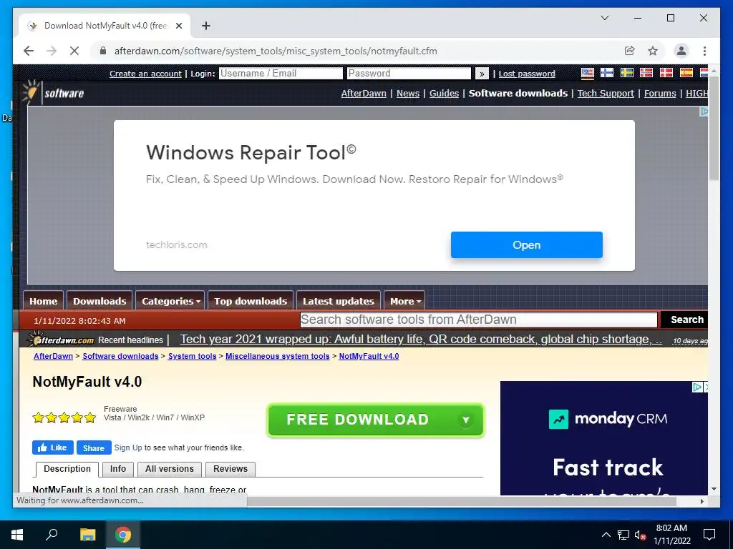Image resolution: width=733 pixels, height=549 pixels.
Task: Click the vertical page scrollbar
Action: [x=714, y=129]
